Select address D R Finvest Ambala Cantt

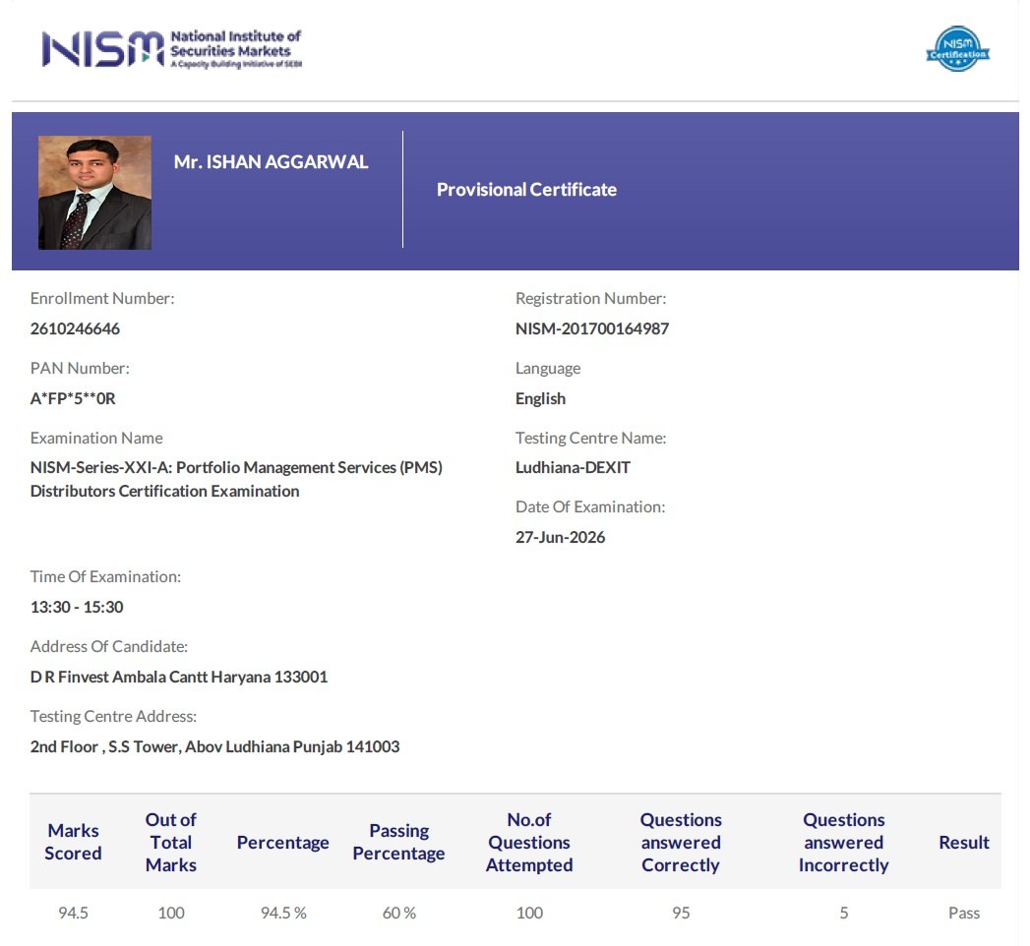point(179,677)
